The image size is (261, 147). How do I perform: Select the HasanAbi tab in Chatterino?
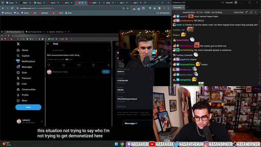tap(177, 7)
